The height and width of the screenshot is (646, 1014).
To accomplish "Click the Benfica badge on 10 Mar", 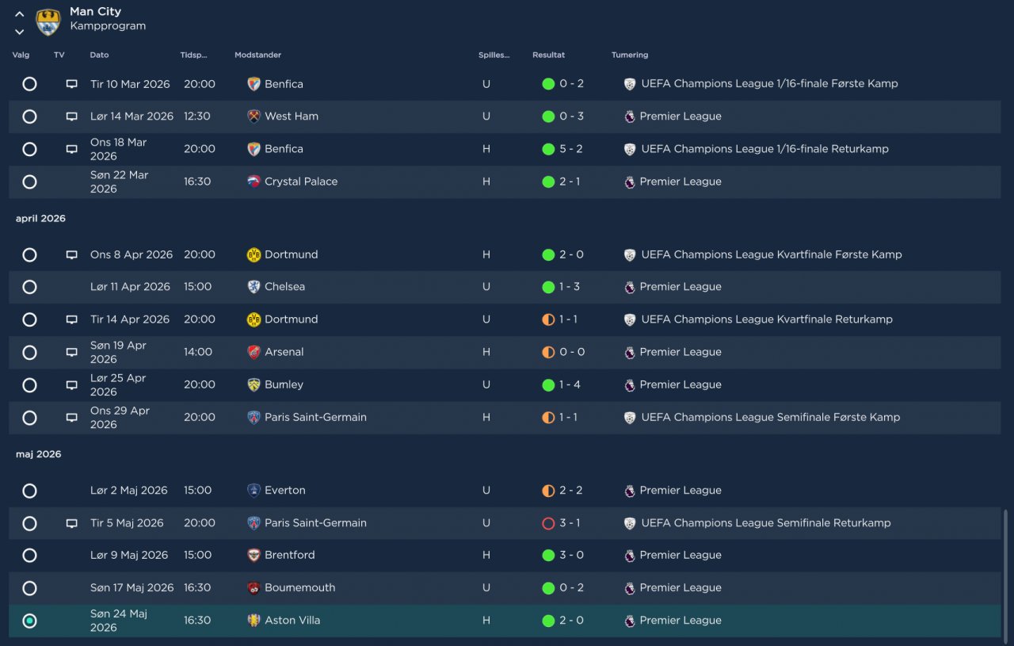I will (253, 84).
